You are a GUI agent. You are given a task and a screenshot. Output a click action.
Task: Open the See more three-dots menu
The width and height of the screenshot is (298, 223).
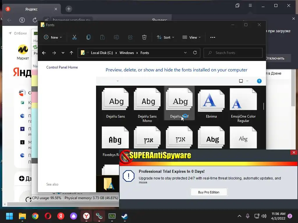click(x=213, y=37)
